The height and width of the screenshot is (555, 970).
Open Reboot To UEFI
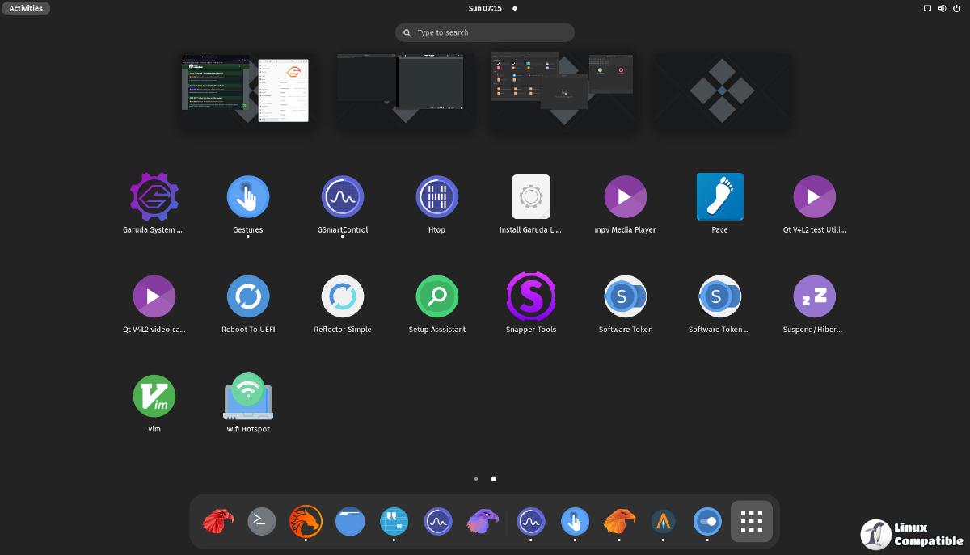[x=248, y=296]
